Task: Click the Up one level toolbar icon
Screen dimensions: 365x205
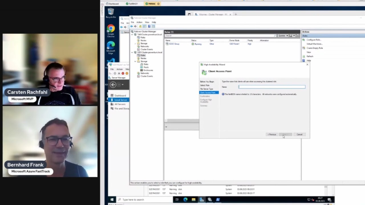Action: (x=140, y=26)
